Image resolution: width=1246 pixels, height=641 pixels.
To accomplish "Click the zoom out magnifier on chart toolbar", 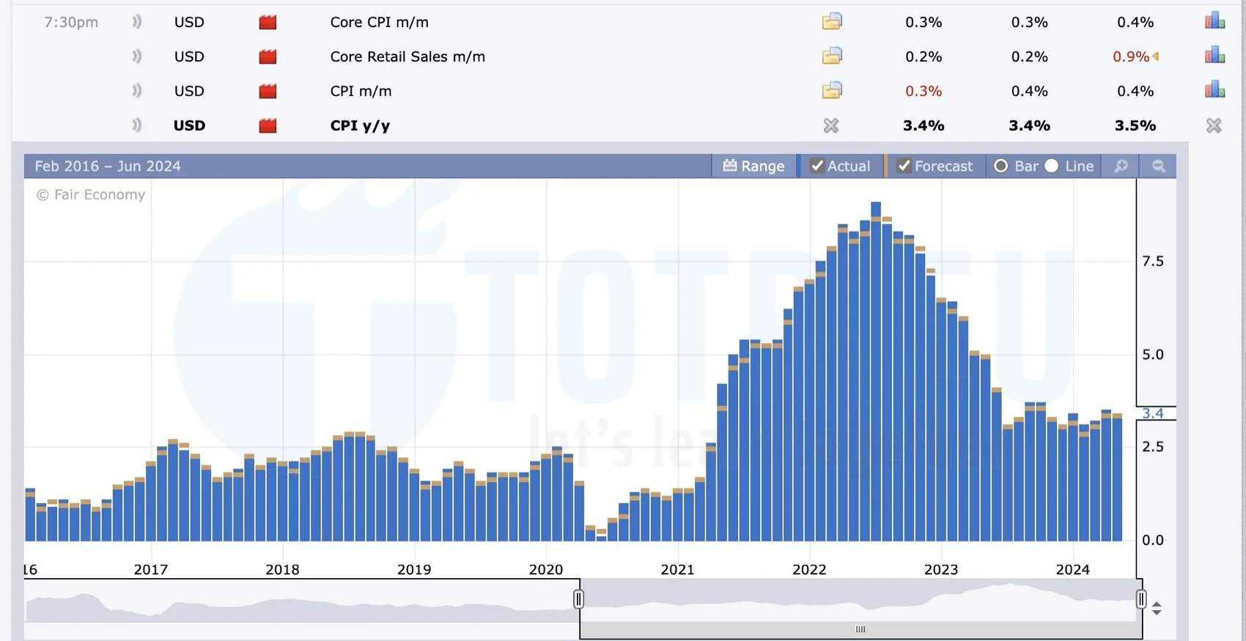I will pos(1158,166).
